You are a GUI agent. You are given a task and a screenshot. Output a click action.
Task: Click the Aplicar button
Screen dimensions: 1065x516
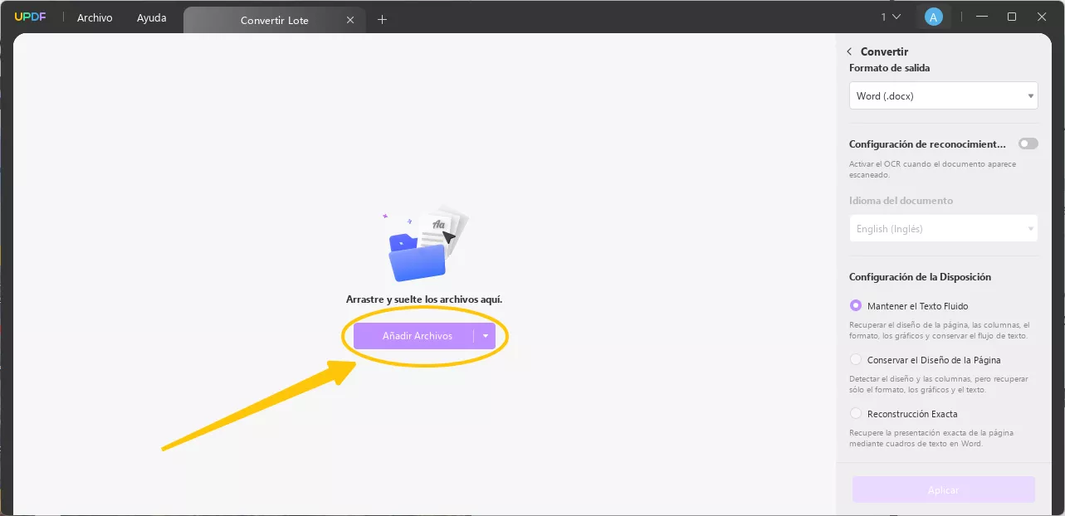[943, 489]
